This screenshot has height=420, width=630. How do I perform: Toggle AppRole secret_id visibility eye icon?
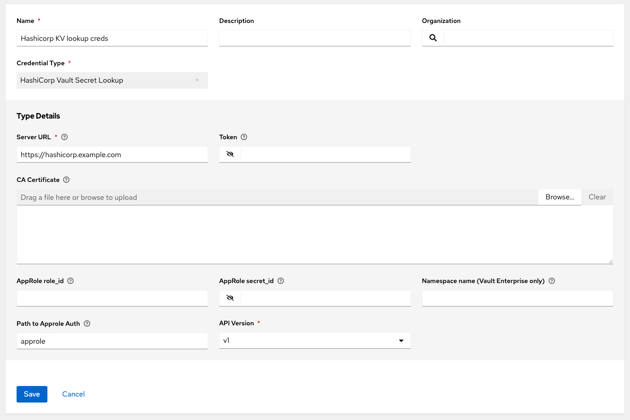point(230,298)
